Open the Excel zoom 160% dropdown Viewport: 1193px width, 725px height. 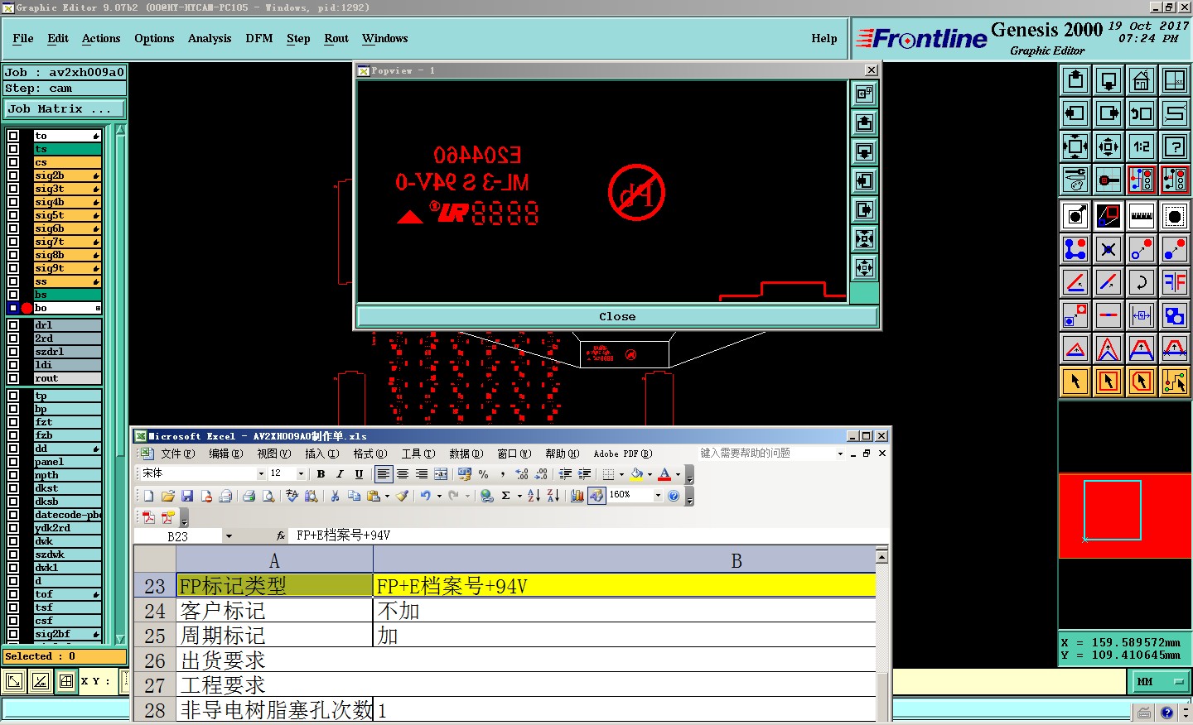(659, 496)
